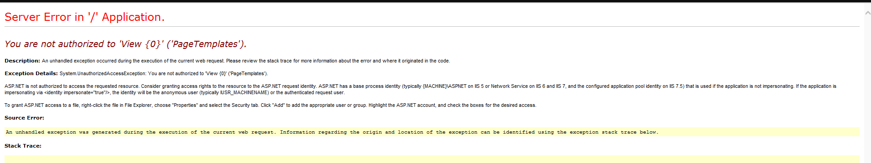Click the "Exception Details:" label

click(x=31, y=73)
